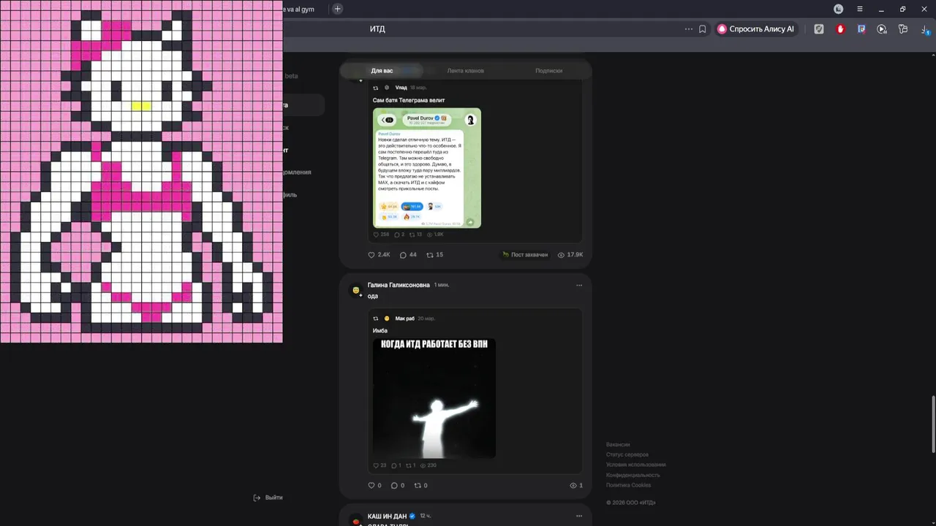Open the red hand ad-blocker extension

coord(840,29)
